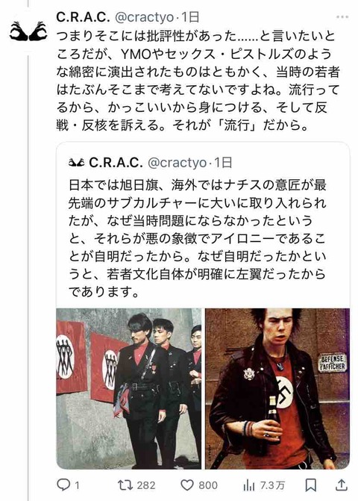Open the C.R.A.C. display name at top
Image resolution: width=358 pixels, height=501 pixels.
83,17
